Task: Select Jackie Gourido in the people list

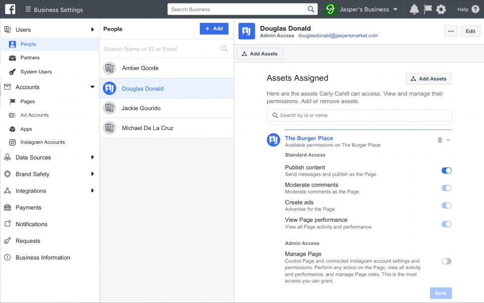Action: (x=167, y=108)
